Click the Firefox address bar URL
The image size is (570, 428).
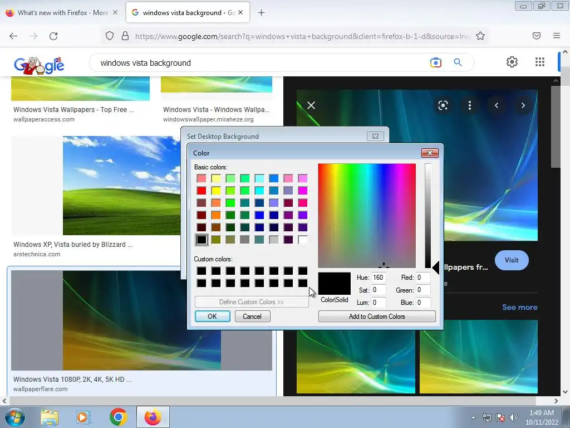302,36
